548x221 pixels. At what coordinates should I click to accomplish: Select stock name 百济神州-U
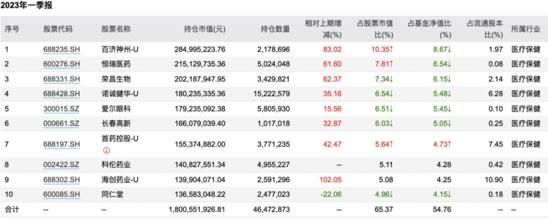point(120,50)
